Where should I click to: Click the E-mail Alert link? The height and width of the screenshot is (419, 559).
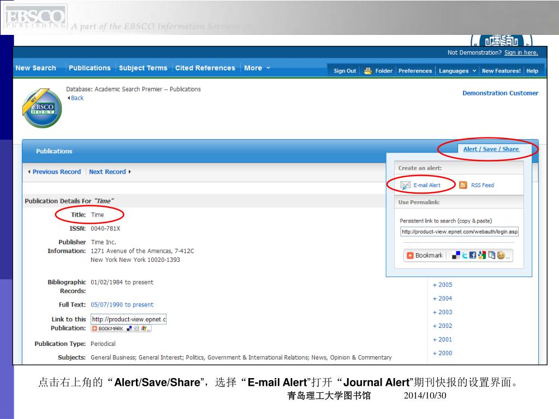[427, 185]
